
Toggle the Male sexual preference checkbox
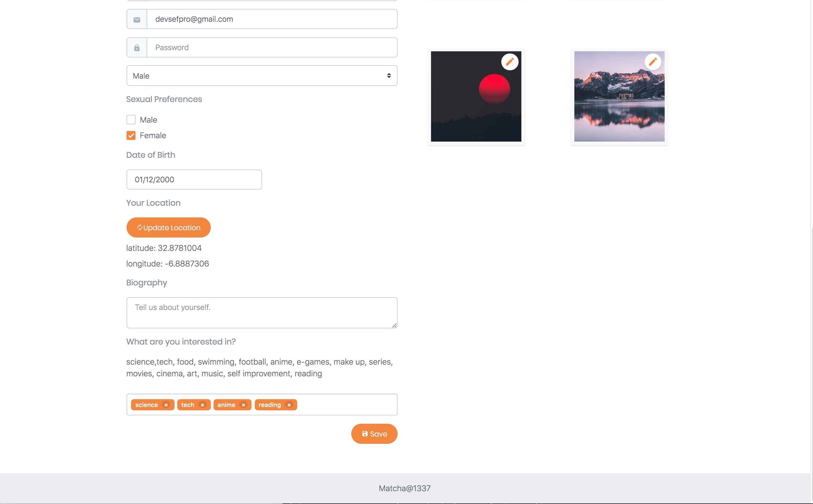(x=131, y=120)
